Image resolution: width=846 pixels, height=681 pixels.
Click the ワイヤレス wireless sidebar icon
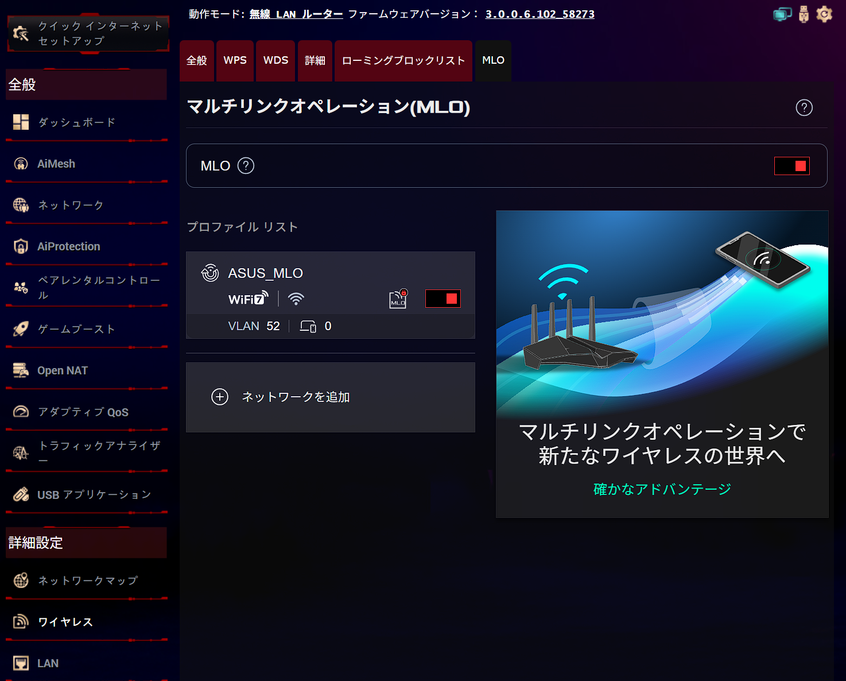click(21, 622)
